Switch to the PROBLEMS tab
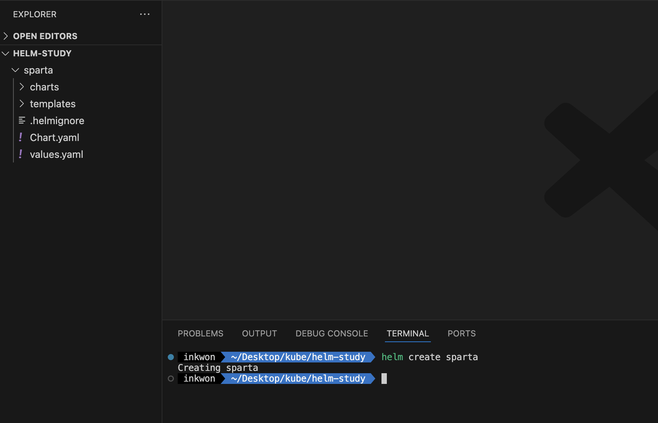Viewport: 658px width, 423px height. click(200, 334)
